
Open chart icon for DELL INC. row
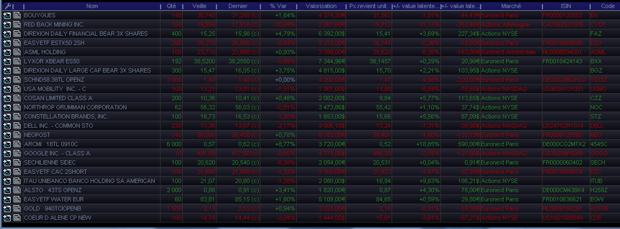point(7,126)
